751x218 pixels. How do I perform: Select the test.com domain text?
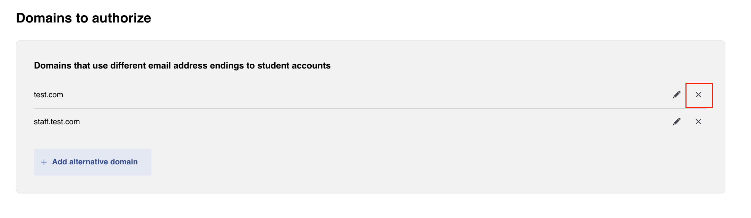click(49, 95)
